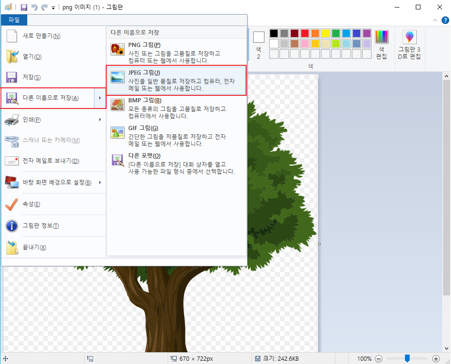Image resolution: width=451 pixels, height=364 pixels.
Task: Open 다른 포맷 save format icon
Action: [117, 160]
